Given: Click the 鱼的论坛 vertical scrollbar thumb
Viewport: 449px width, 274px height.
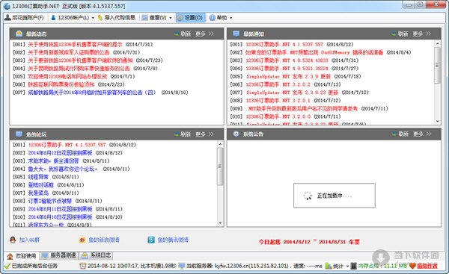Looking at the screenshot, I should click(220, 166).
